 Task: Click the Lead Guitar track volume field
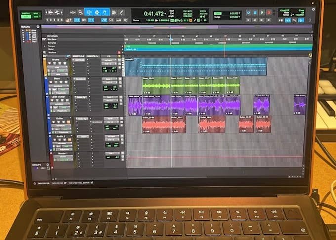pos(111,104)
